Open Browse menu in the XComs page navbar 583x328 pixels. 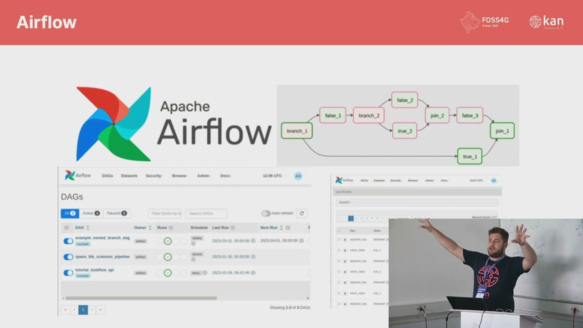(413, 181)
